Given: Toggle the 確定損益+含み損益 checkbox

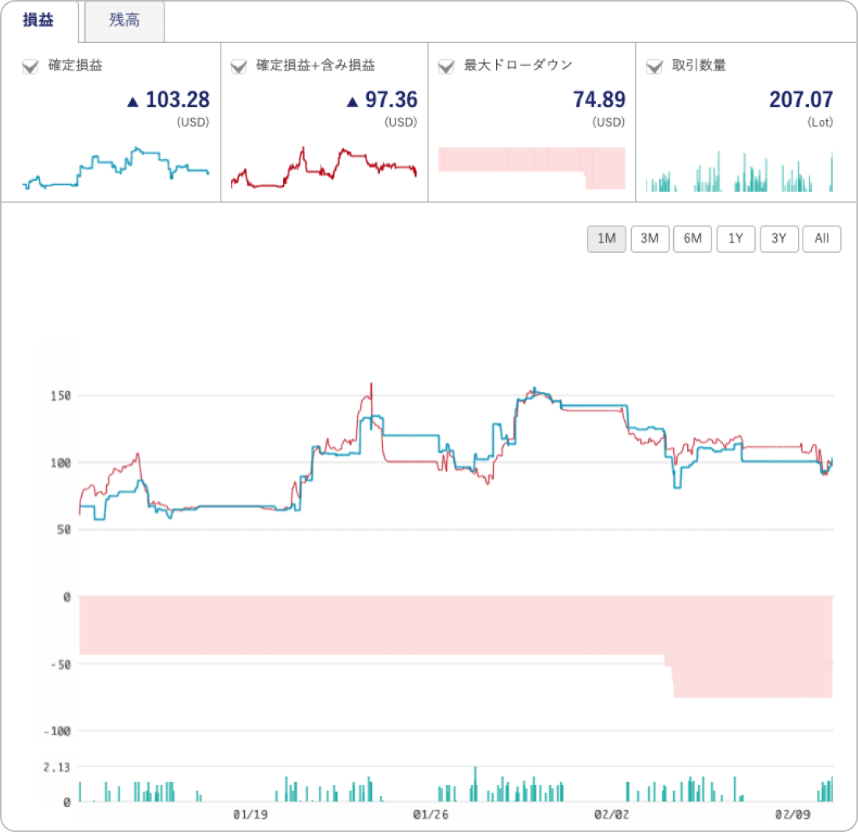Looking at the screenshot, I should pos(239,66).
